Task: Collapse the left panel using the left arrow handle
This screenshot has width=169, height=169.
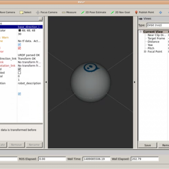Action: point(46,82)
